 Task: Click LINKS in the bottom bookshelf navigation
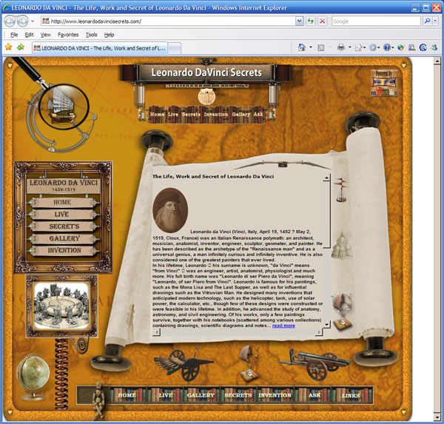(351, 396)
